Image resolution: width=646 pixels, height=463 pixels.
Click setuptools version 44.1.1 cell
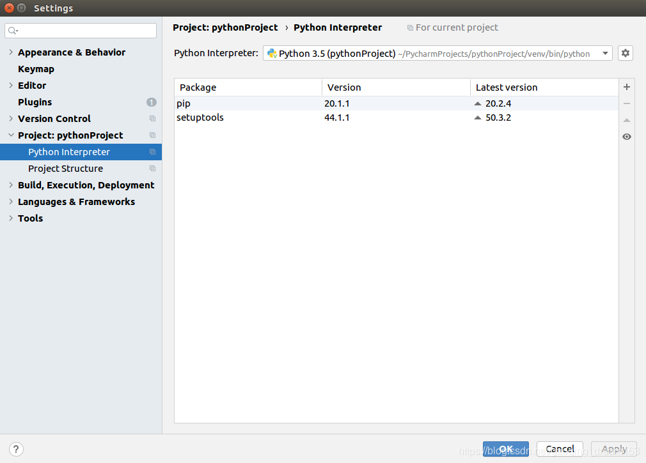(x=336, y=118)
